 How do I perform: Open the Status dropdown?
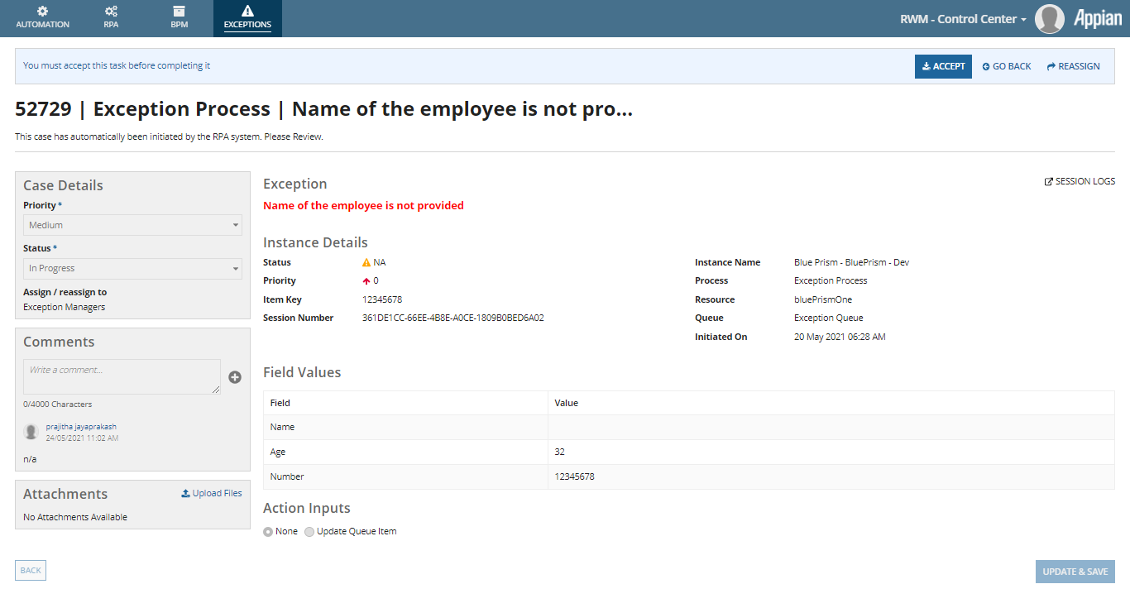click(x=132, y=269)
